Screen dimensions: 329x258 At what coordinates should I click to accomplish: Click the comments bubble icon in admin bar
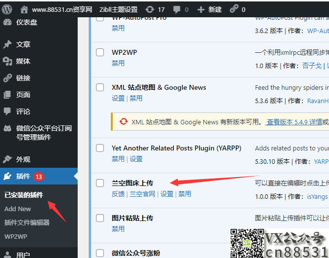(x=177, y=9)
